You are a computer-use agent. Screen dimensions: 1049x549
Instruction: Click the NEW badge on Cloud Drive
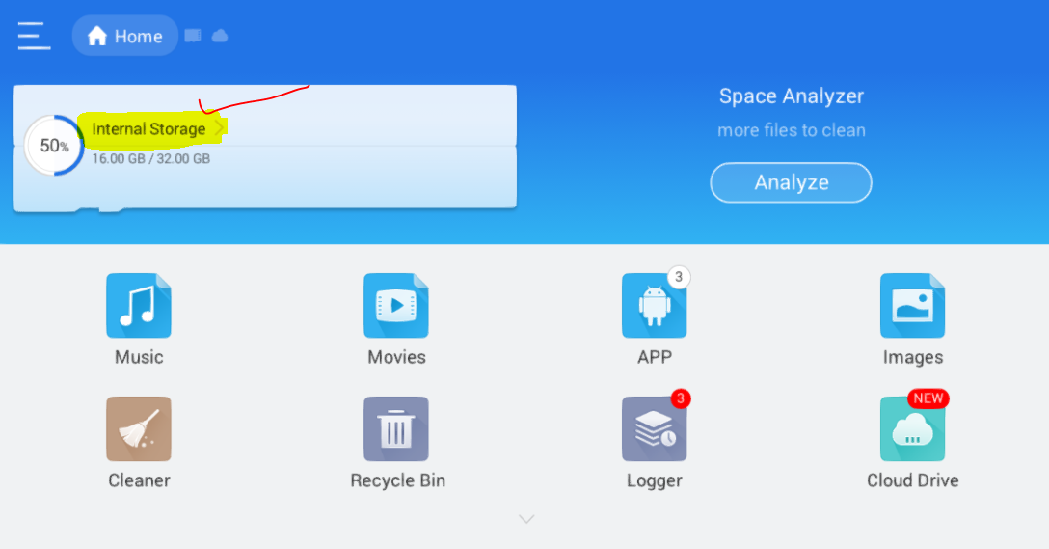[928, 398]
